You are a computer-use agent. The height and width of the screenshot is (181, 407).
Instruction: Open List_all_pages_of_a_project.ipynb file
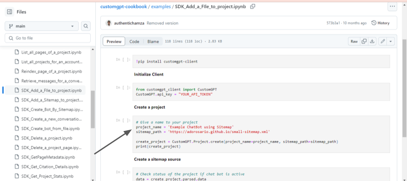tap(51, 52)
